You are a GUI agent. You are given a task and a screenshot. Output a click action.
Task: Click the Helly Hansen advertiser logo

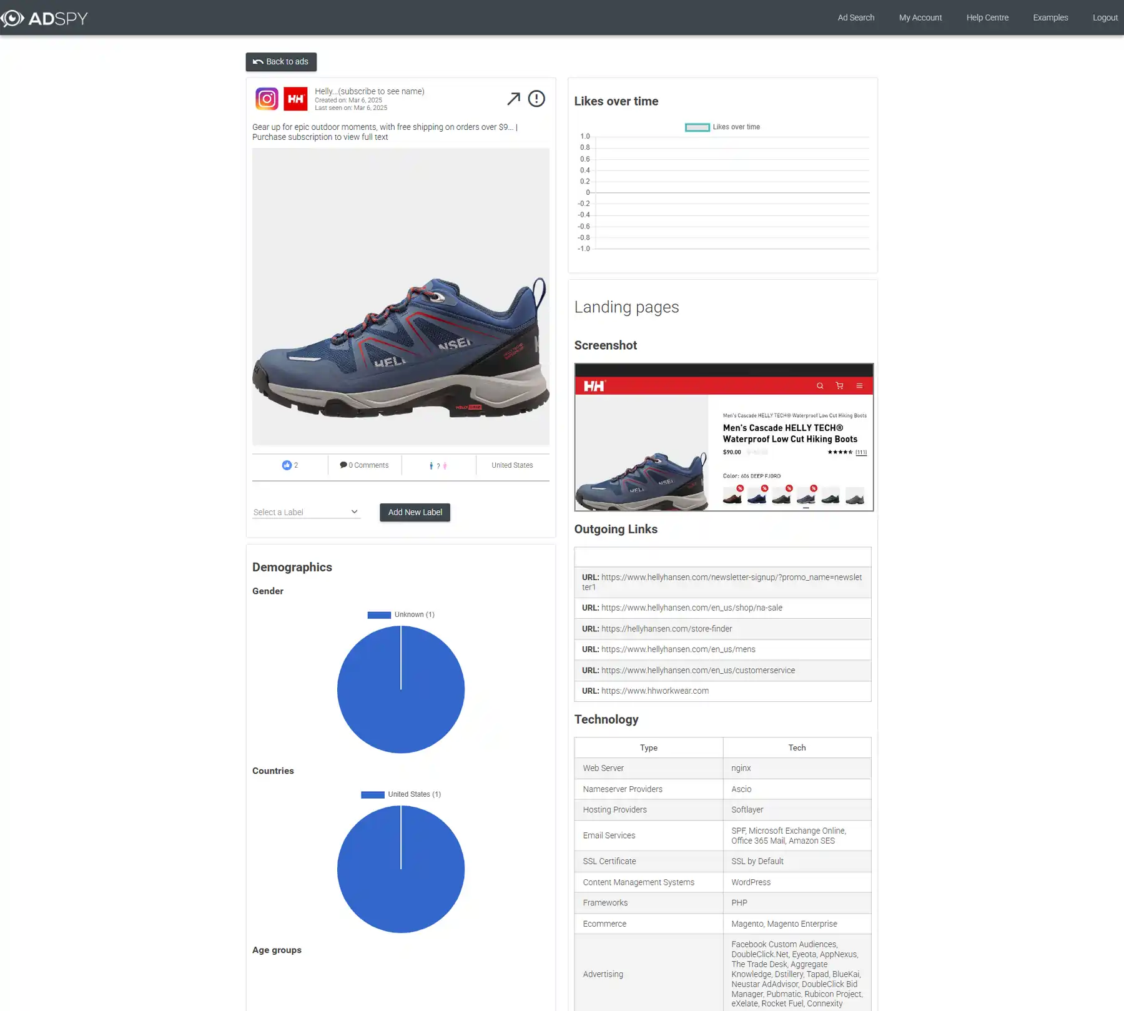295,99
